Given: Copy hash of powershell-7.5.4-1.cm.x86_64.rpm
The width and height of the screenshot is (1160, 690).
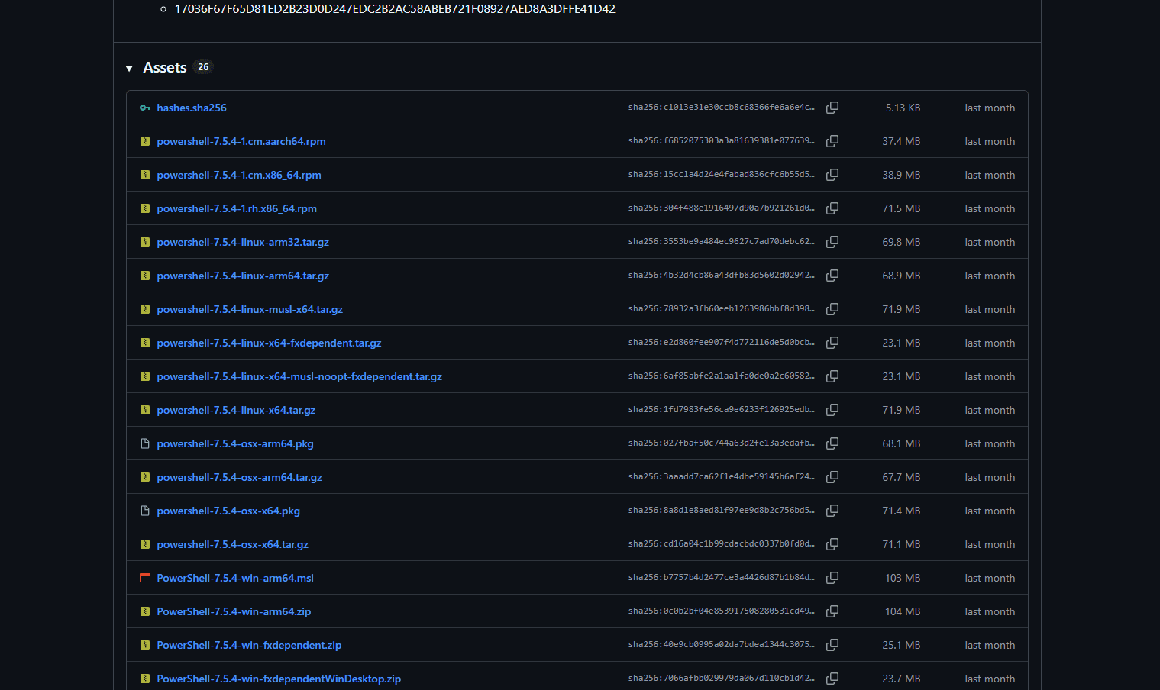Looking at the screenshot, I should (832, 175).
